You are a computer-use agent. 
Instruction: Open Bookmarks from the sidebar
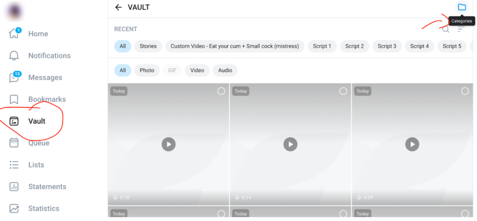click(47, 99)
